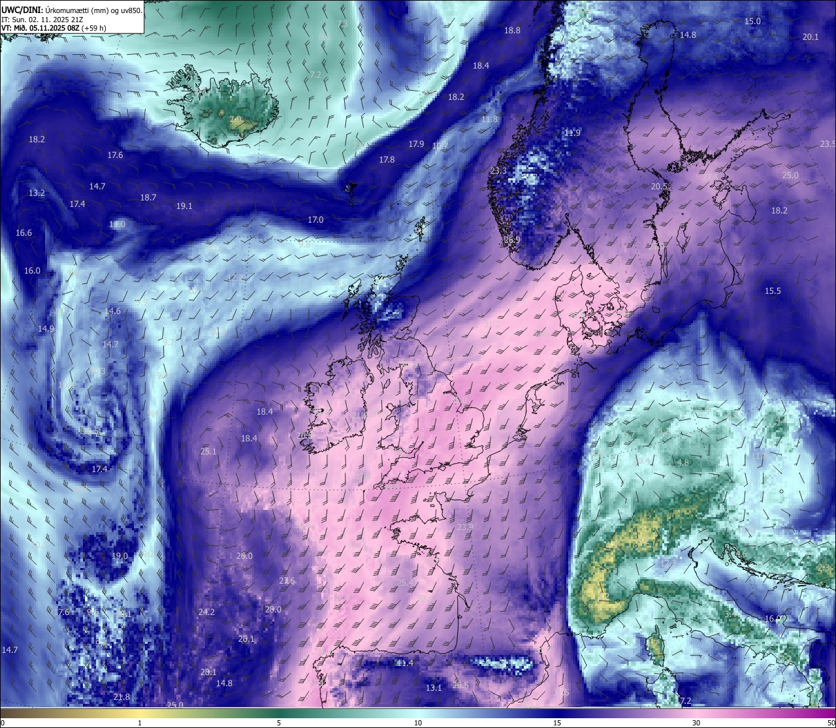Click the 25.4 value label
The height and width of the screenshot is (728, 836).
[x=405, y=582]
